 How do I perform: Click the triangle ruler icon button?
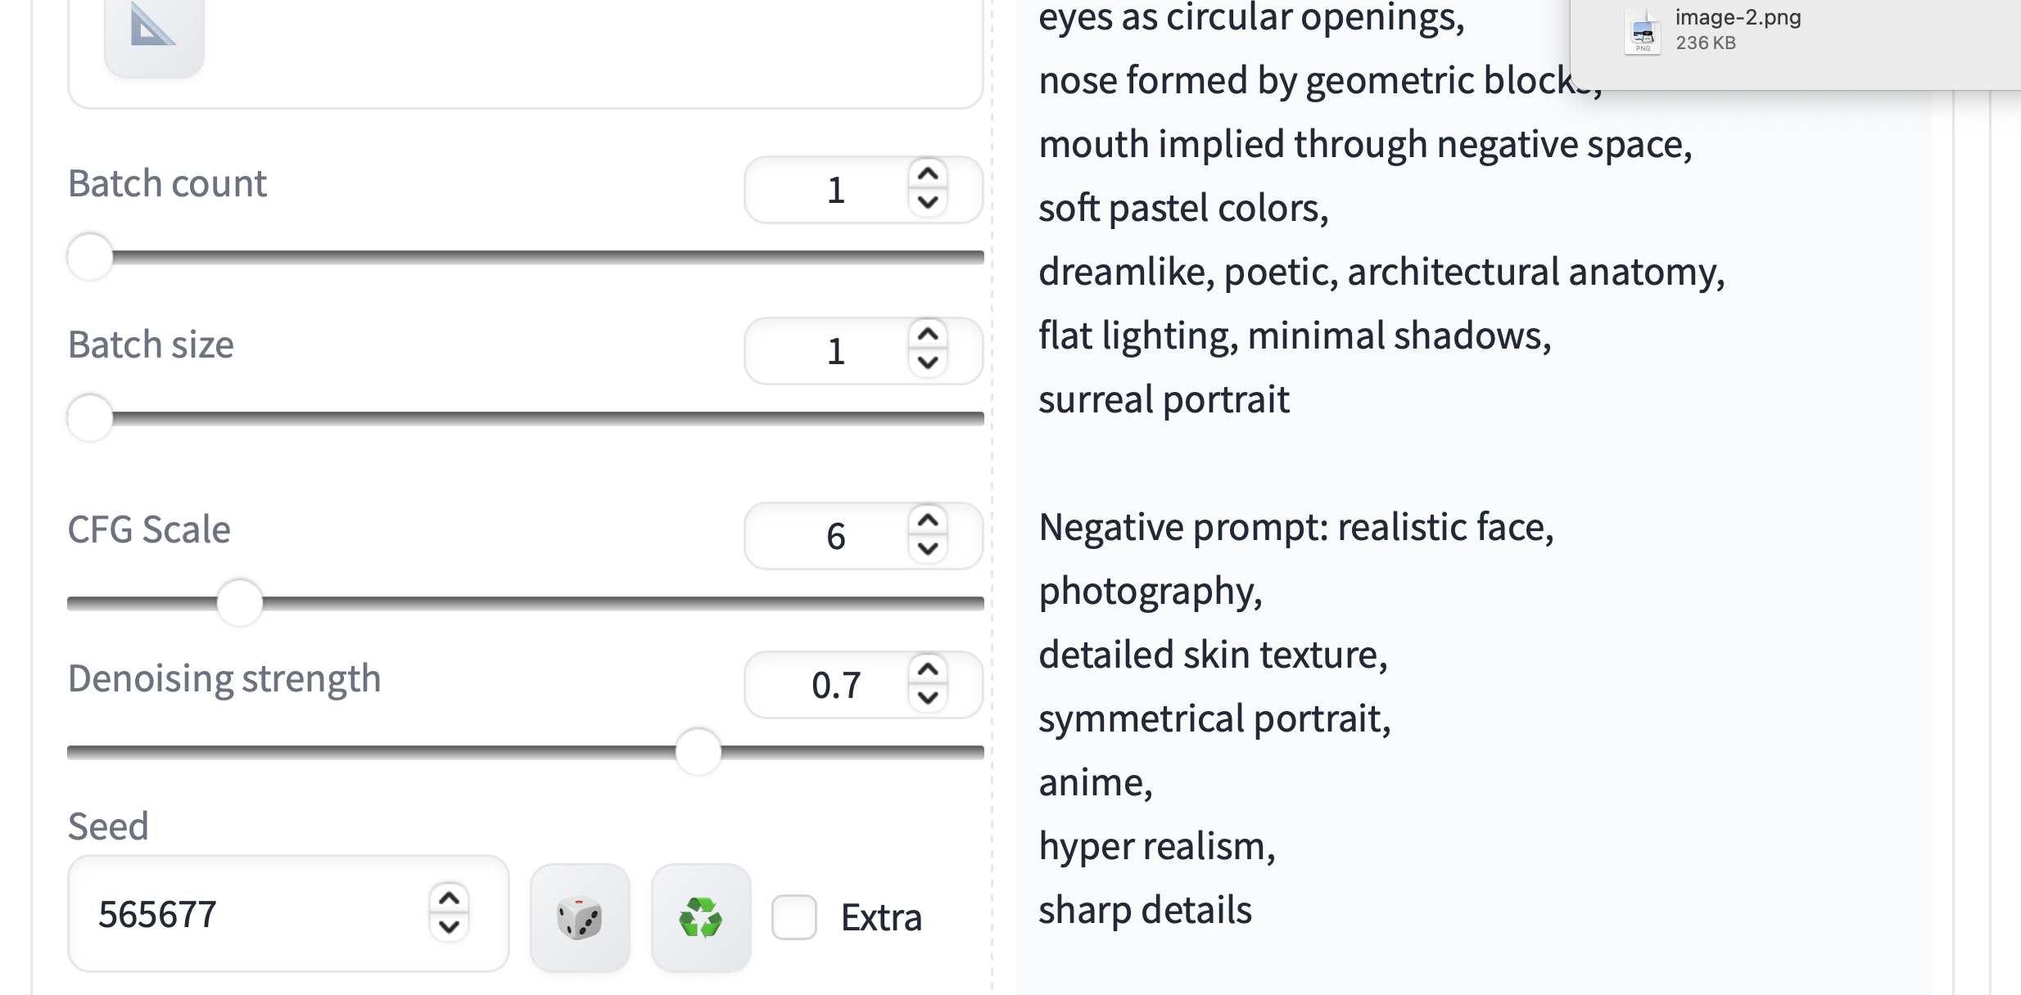click(x=154, y=29)
